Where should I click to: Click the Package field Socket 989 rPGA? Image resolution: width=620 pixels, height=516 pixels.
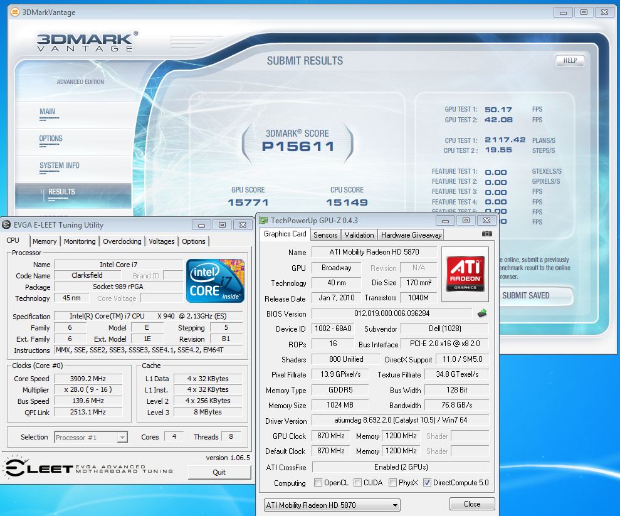click(x=118, y=287)
